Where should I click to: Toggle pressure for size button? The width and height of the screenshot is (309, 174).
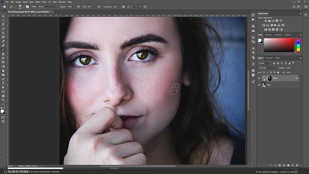(x=140, y=7)
